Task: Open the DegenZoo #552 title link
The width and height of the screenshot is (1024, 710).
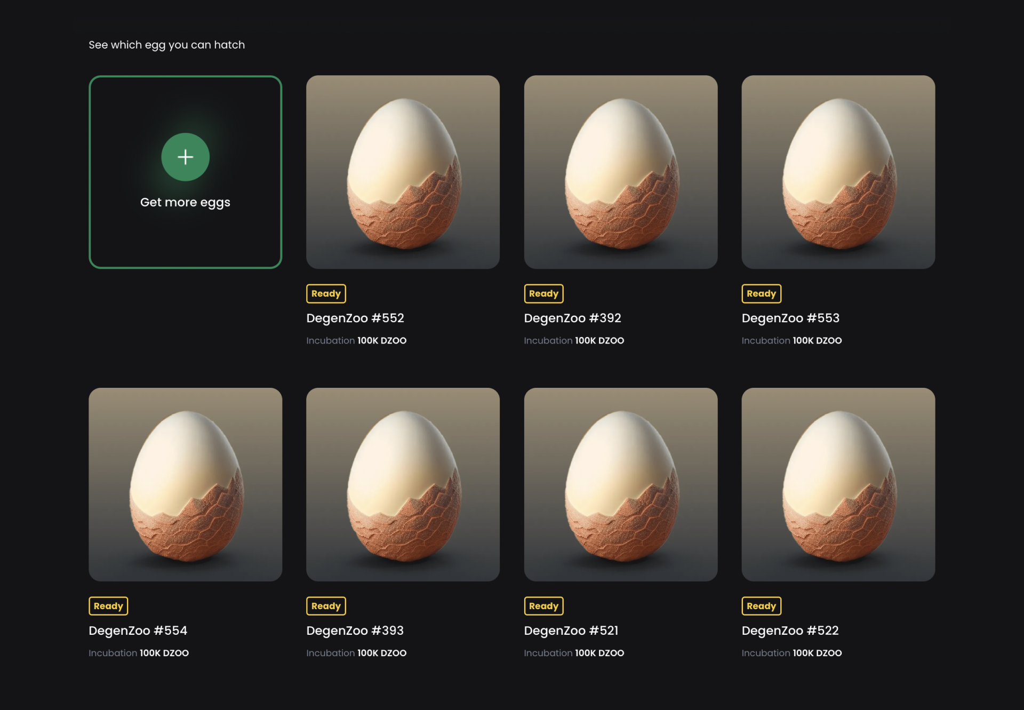Action: (x=355, y=318)
